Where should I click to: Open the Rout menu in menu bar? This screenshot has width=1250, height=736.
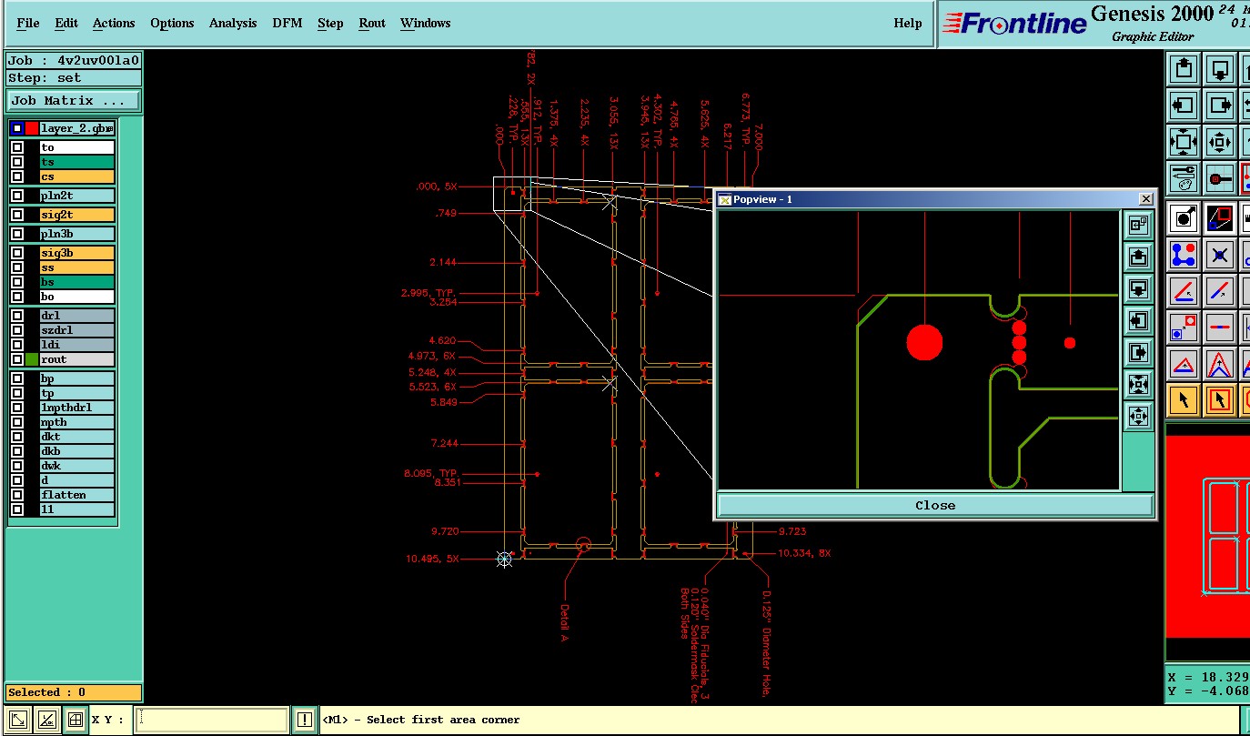coord(372,23)
